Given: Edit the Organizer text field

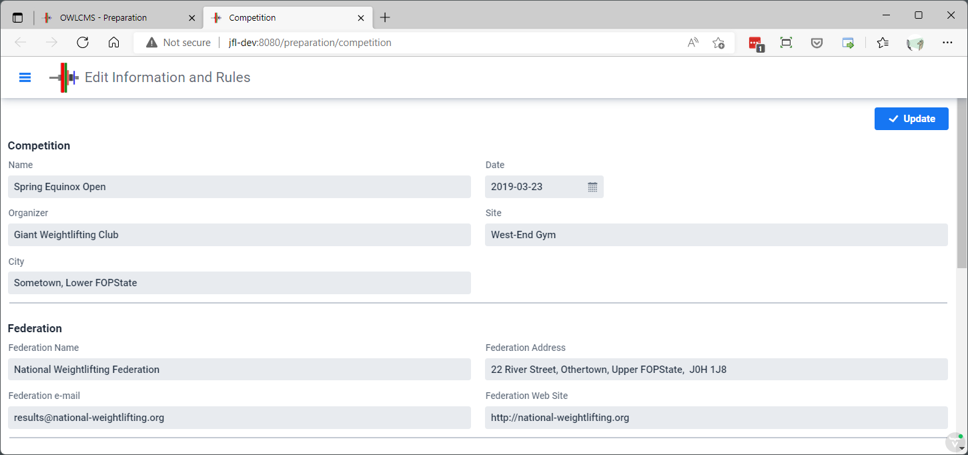Looking at the screenshot, I should click(x=239, y=235).
